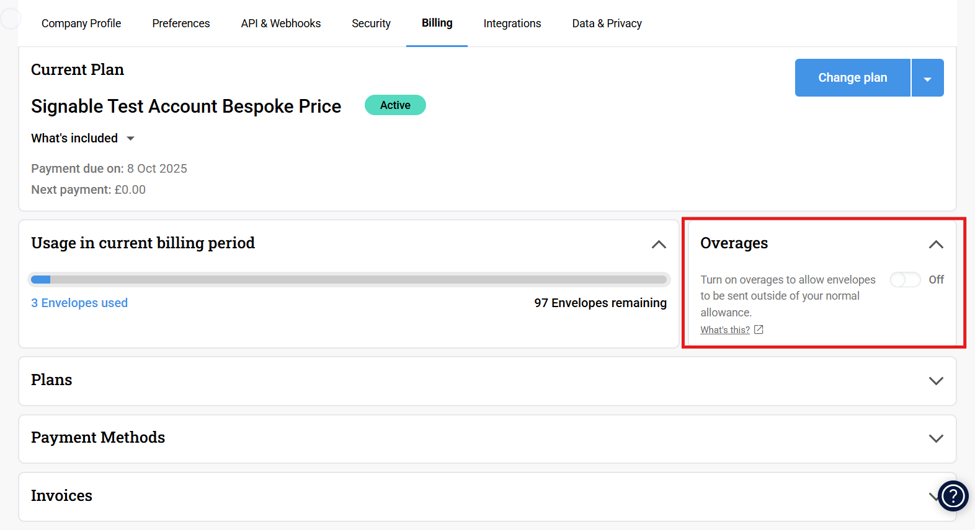Expand the What's included dropdown
This screenshot has height=530, width=975.
tap(83, 138)
